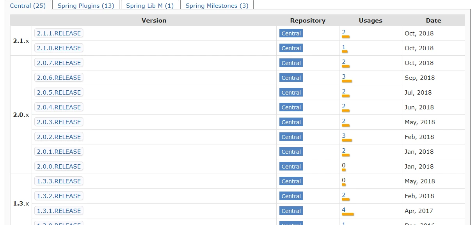471x225 pixels.
Task: Click the 2.0.7.RELEASE version button
Action: 59,63
